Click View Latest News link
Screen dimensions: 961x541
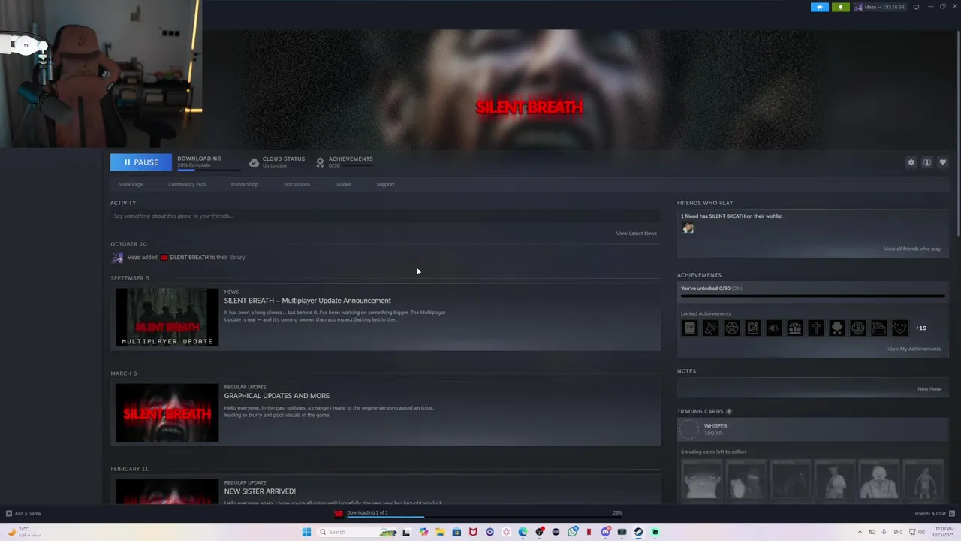636,234
